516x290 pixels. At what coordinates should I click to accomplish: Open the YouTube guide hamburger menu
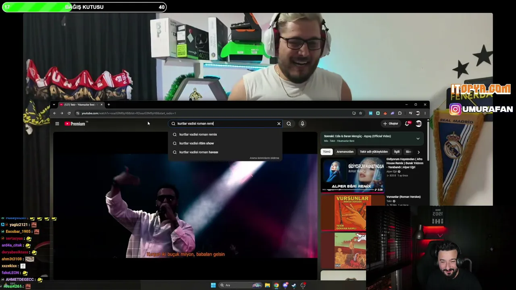[x=57, y=124]
